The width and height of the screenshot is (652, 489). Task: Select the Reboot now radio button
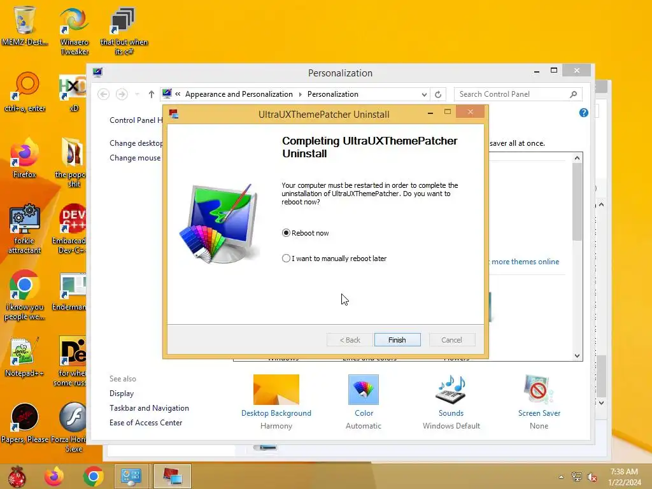pyautogui.click(x=286, y=233)
